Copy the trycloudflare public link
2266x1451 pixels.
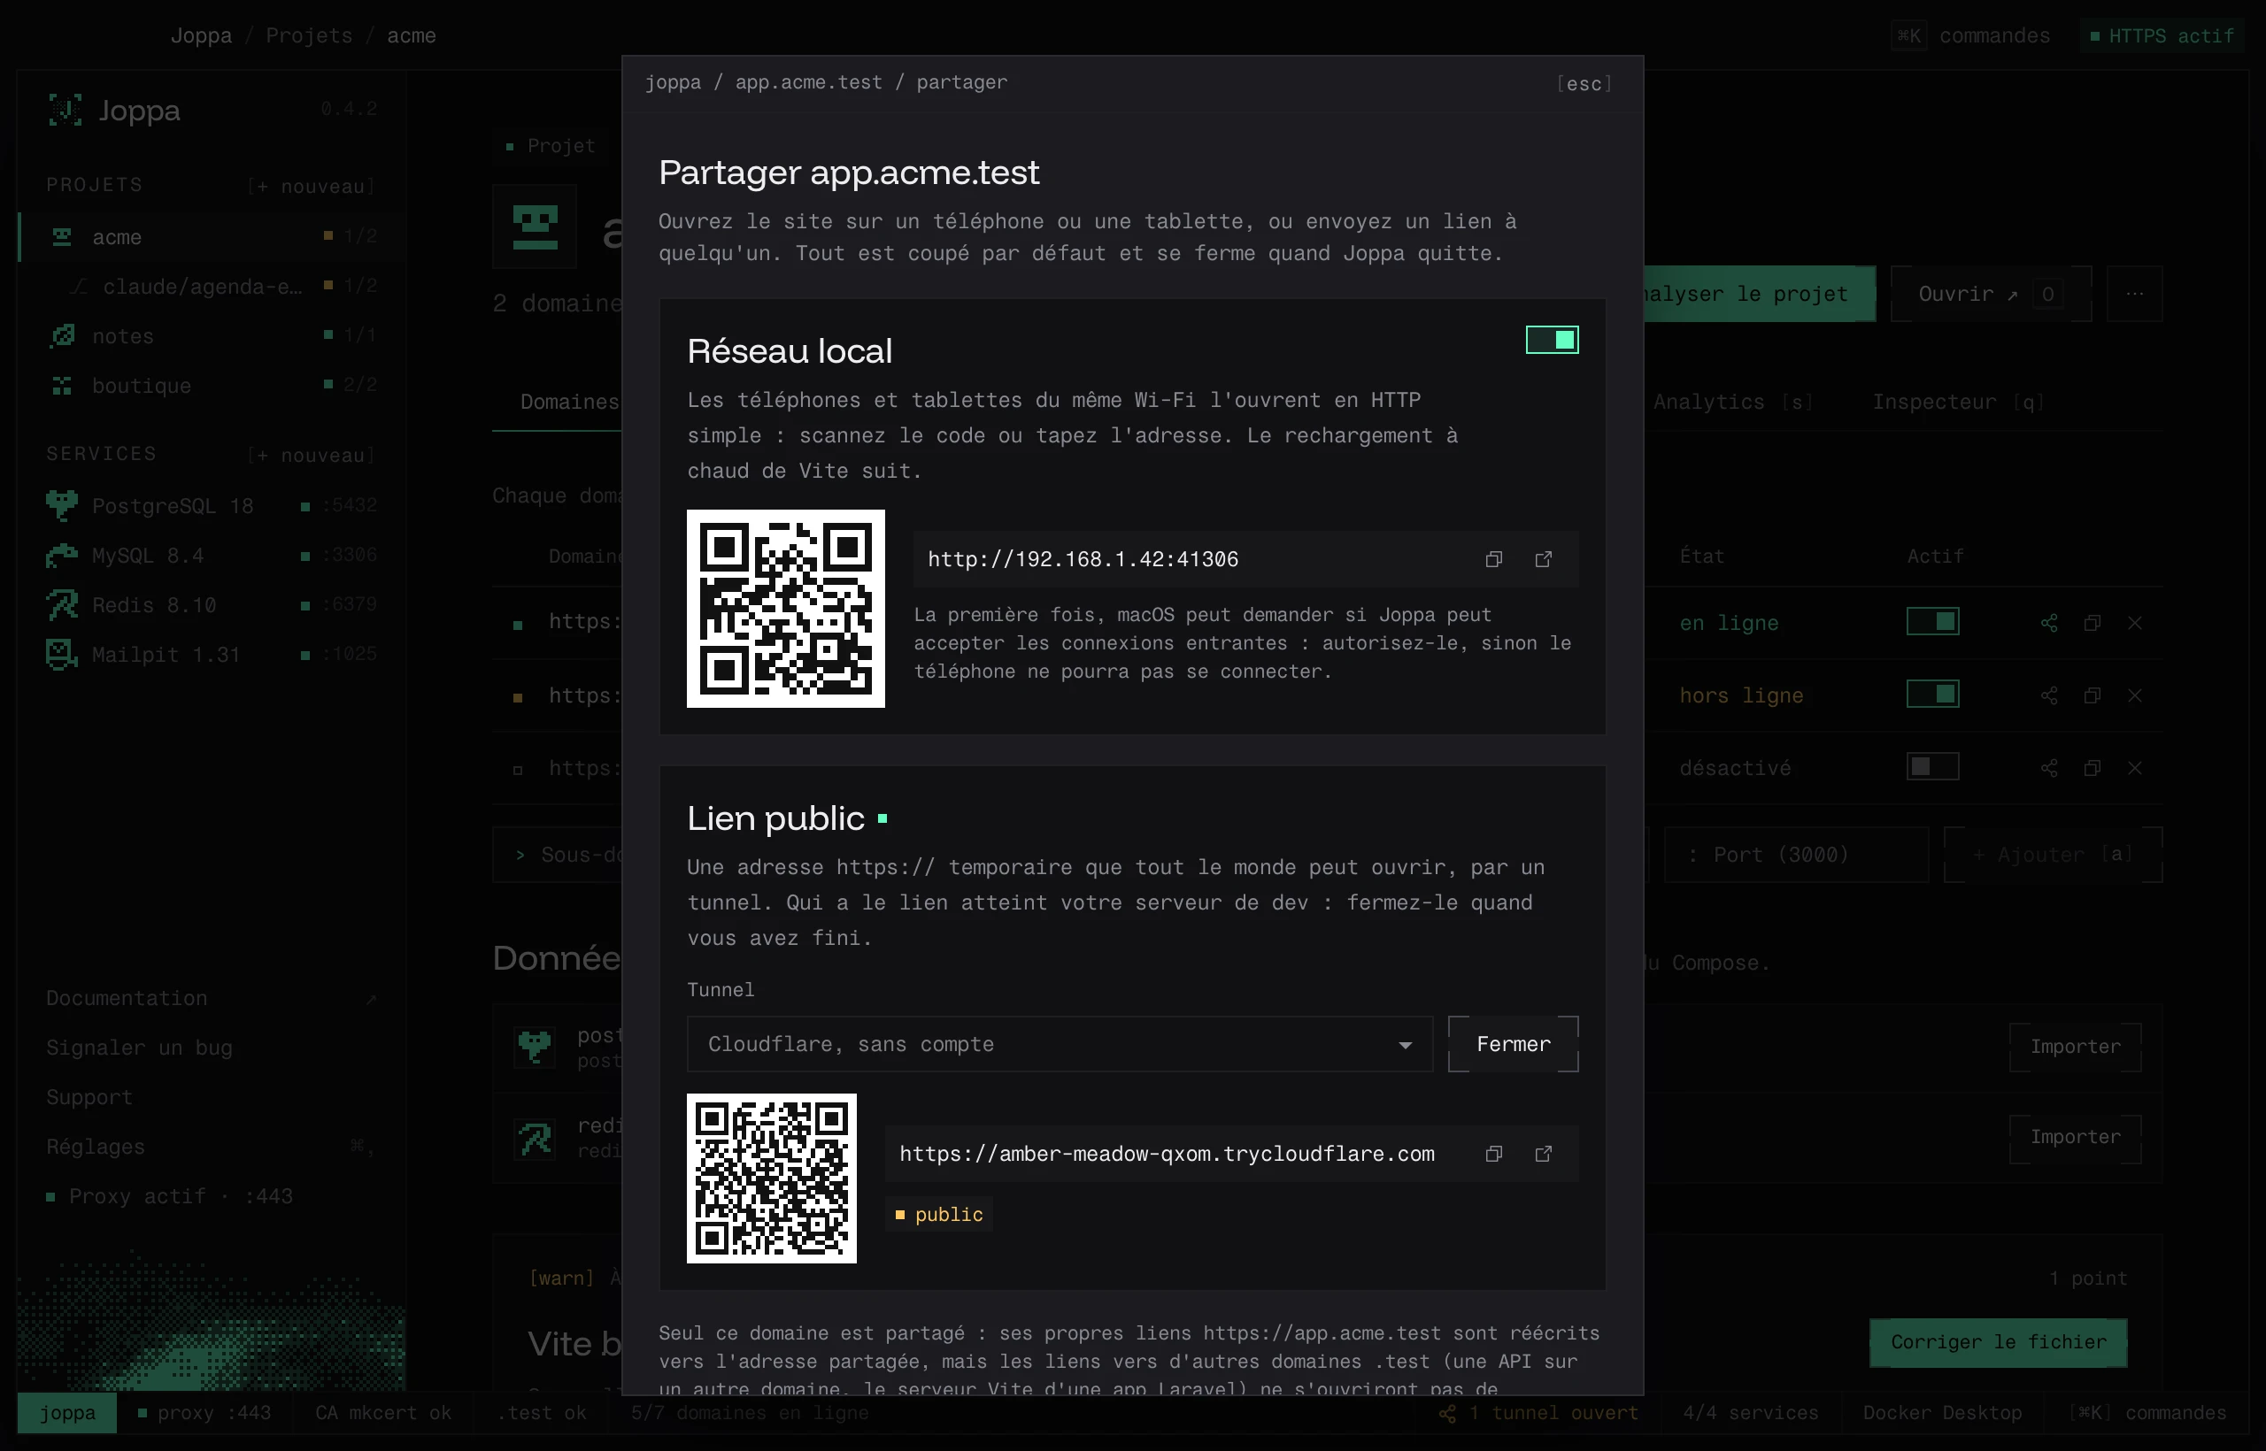[x=1493, y=1155]
